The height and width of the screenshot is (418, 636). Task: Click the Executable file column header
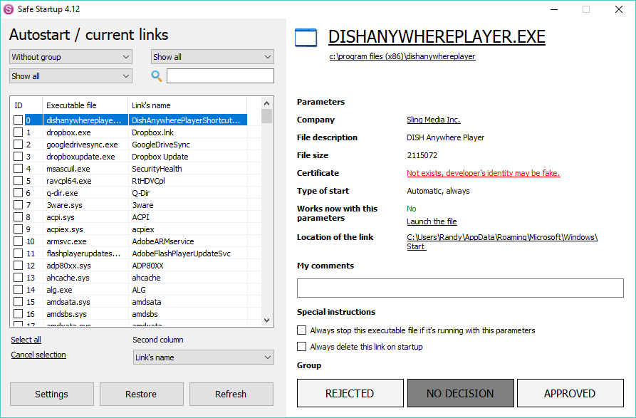coord(85,105)
